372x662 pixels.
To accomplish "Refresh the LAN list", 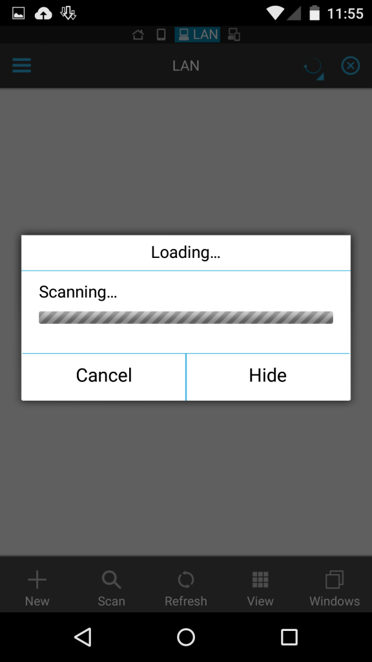I will (185, 588).
